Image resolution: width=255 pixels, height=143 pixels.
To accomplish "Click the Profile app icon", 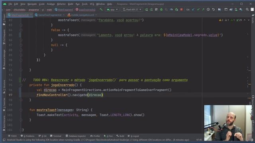I will [171, 10].
